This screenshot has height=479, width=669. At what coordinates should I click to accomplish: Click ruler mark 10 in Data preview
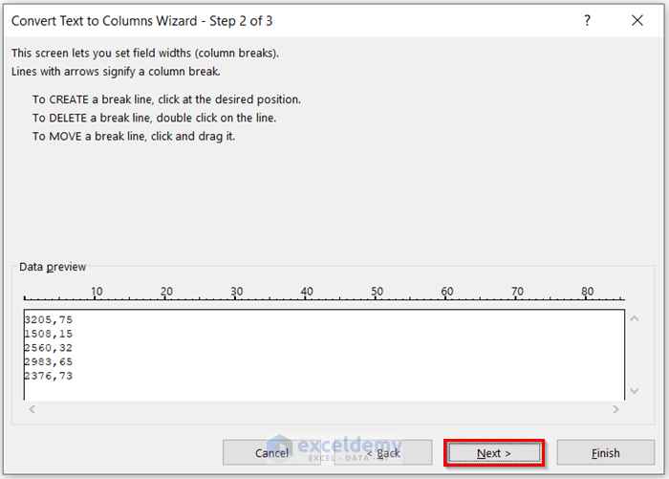tap(97, 292)
